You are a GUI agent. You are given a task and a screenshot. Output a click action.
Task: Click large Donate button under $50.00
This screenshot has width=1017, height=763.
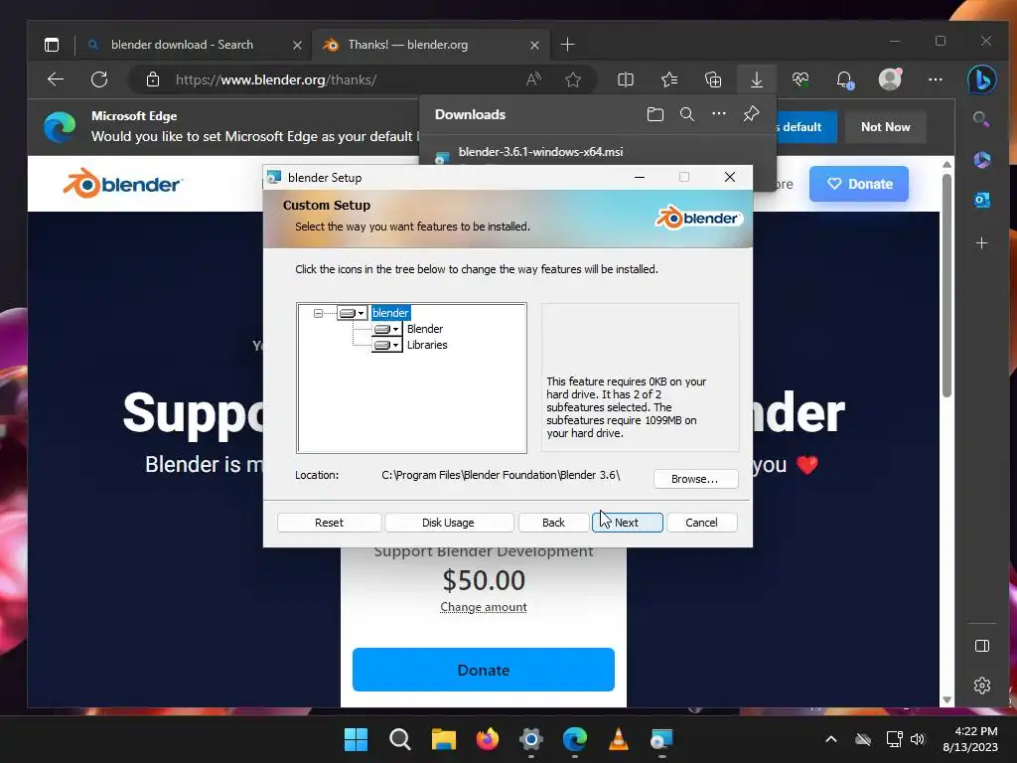pyautogui.click(x=484, y=670)
